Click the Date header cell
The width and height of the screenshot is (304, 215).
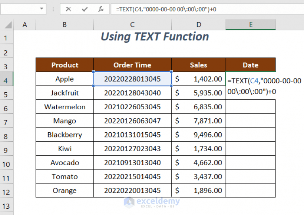click(x=250, y=65)
